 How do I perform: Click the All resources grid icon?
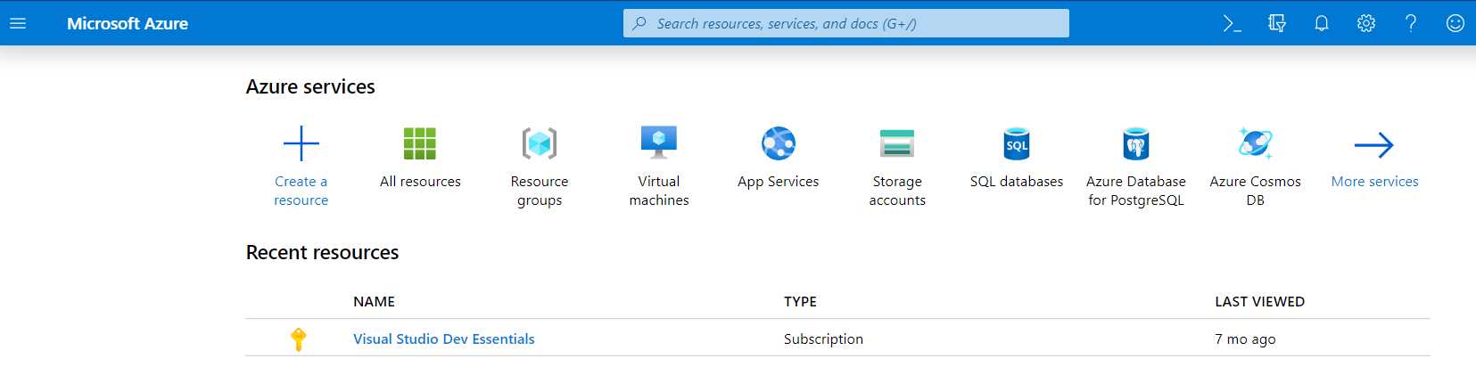(420, 143)
